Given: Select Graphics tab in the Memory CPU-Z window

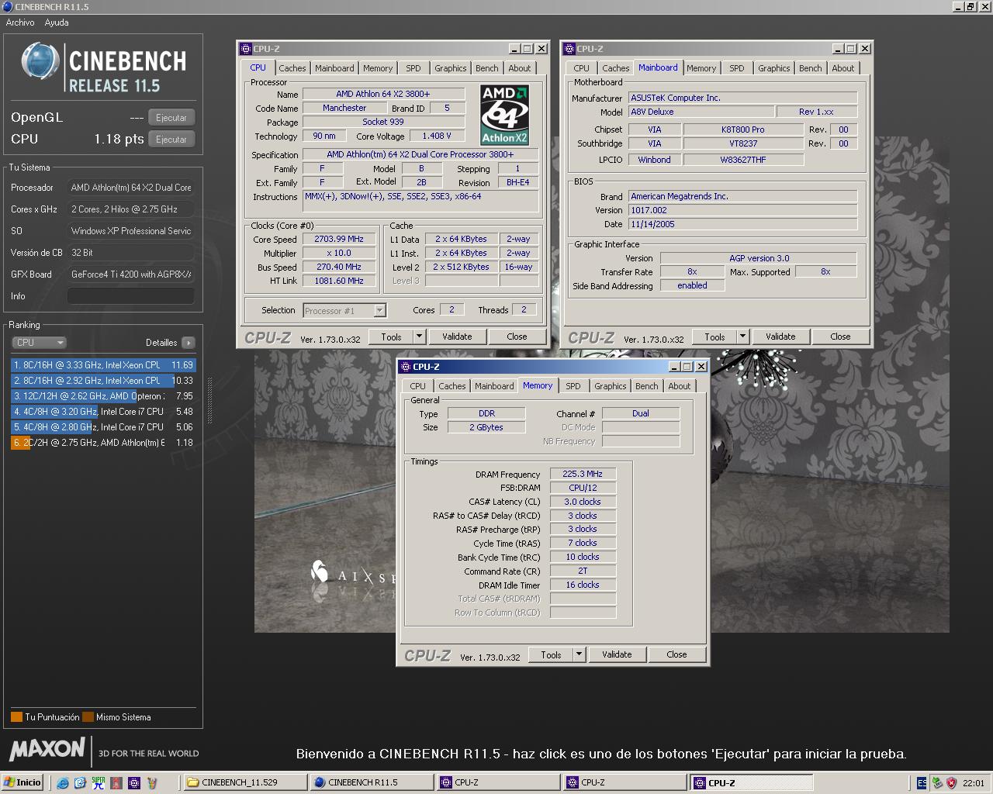Looking at the screenshot, I should 610,386.
